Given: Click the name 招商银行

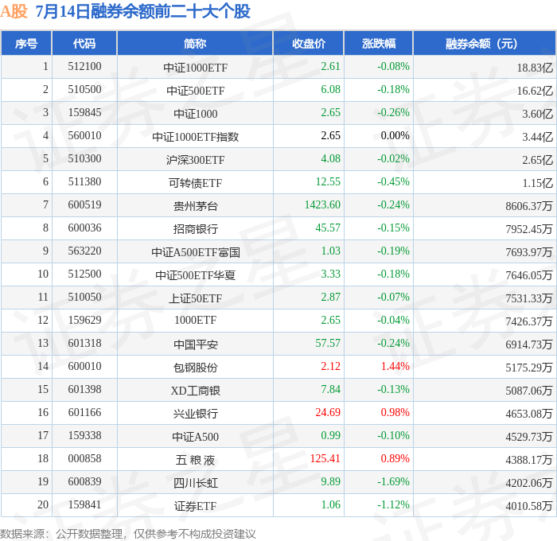Looking at the screenshot, I should [x=196, y=229].
